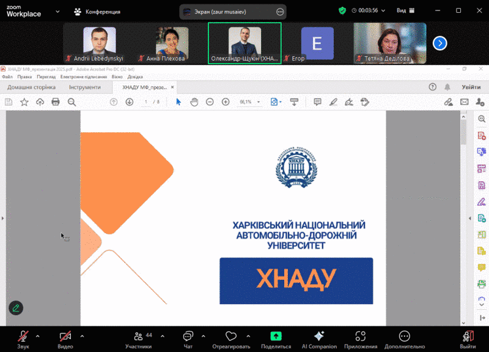Select Andrii Lebedynskyi's video thumbnail
The image size is (489, 352).
(99, 43)
